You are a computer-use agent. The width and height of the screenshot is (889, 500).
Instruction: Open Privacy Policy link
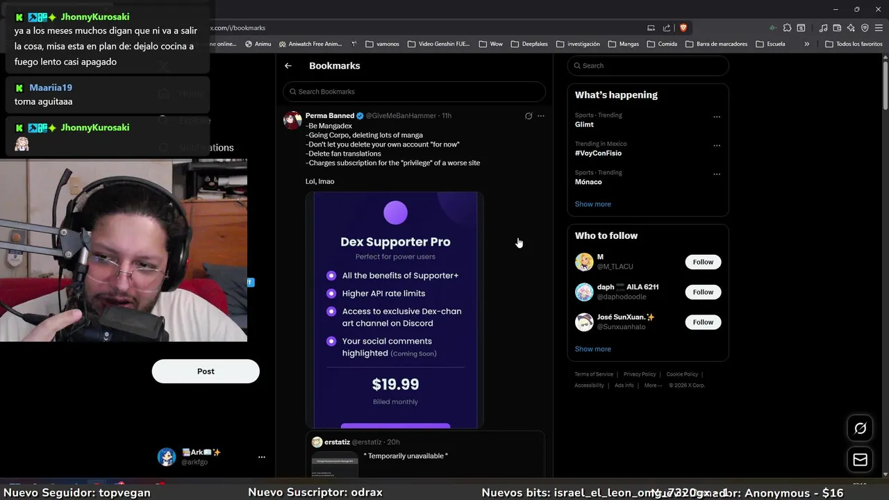point(640,374)
